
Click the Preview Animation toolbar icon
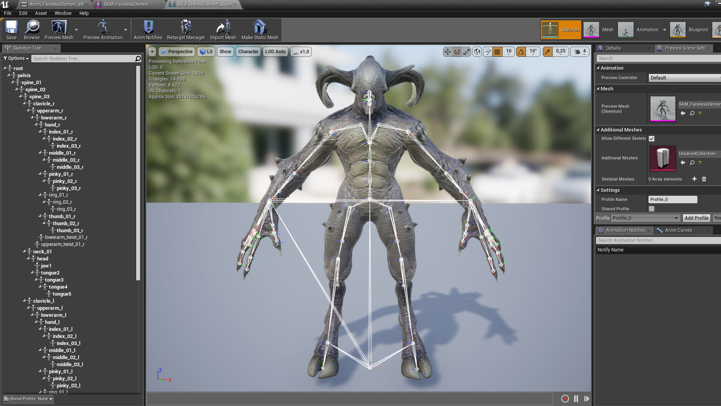pos(103,30)
